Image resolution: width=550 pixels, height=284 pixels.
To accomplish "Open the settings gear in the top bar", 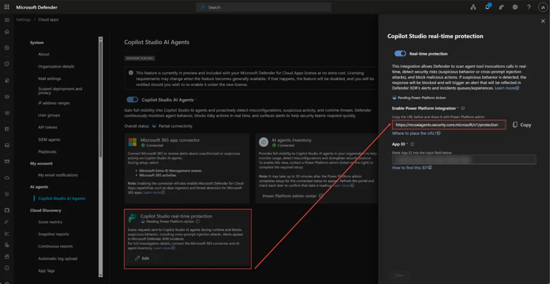I will (515, 7).
